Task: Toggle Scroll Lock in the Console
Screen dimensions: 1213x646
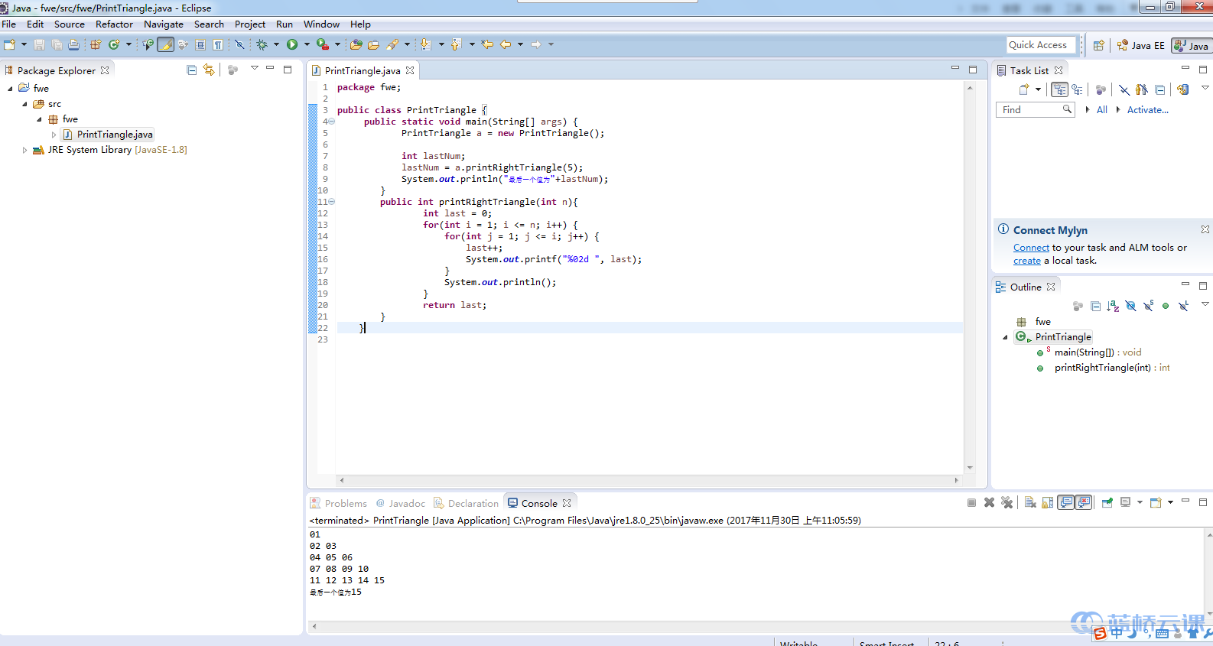Action: click(x=1048, y=503)
